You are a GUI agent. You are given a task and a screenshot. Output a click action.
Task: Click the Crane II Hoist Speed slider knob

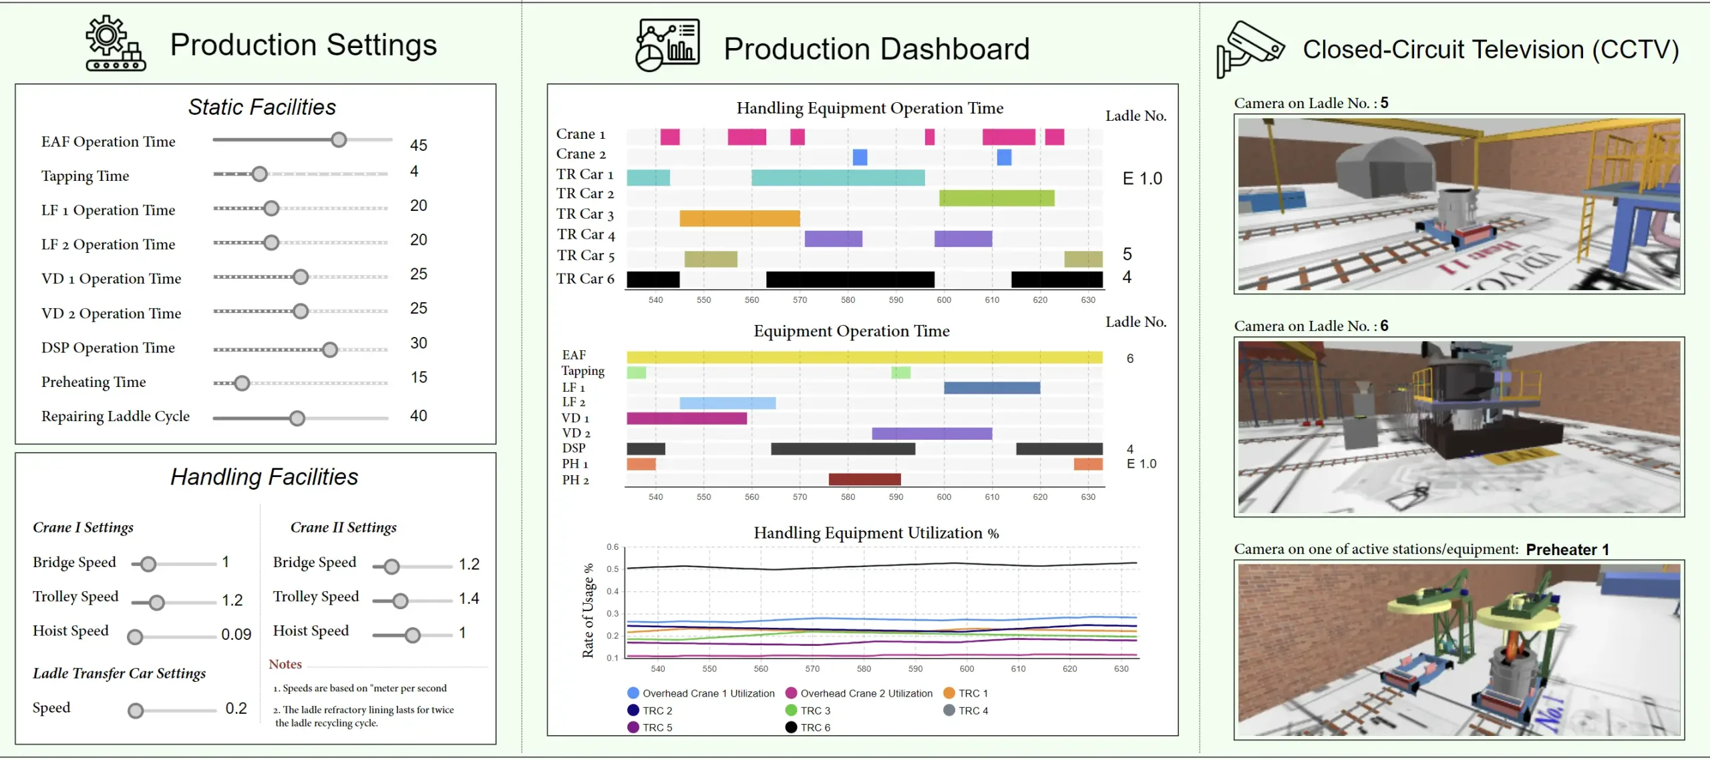(413, 635)
